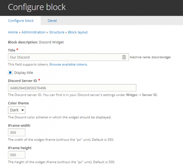Viewport: 183px width, 168px height.
Task: Click the Machine name discordwidget text
Action: click(150, 57)
